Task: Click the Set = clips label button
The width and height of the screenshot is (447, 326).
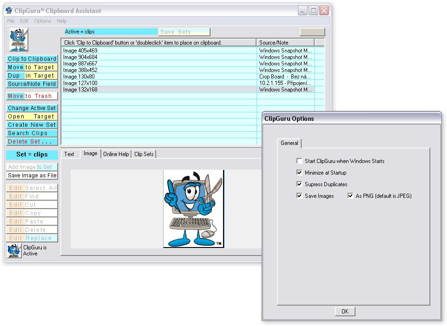Action: (x=32, y=155)
